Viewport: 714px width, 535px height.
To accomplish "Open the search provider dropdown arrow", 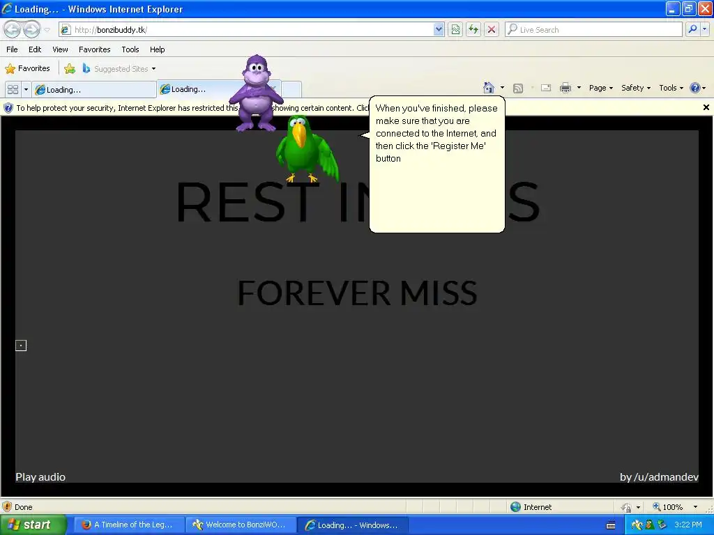I will click(x=704, y=29).
